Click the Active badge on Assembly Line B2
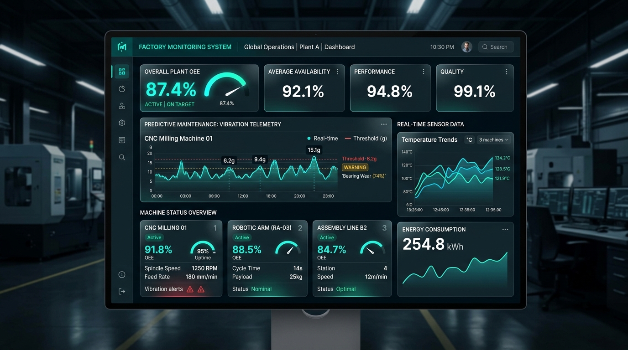The width and height of the screenshot is (628, 350). pyautogui.click(x=327, y=237)
